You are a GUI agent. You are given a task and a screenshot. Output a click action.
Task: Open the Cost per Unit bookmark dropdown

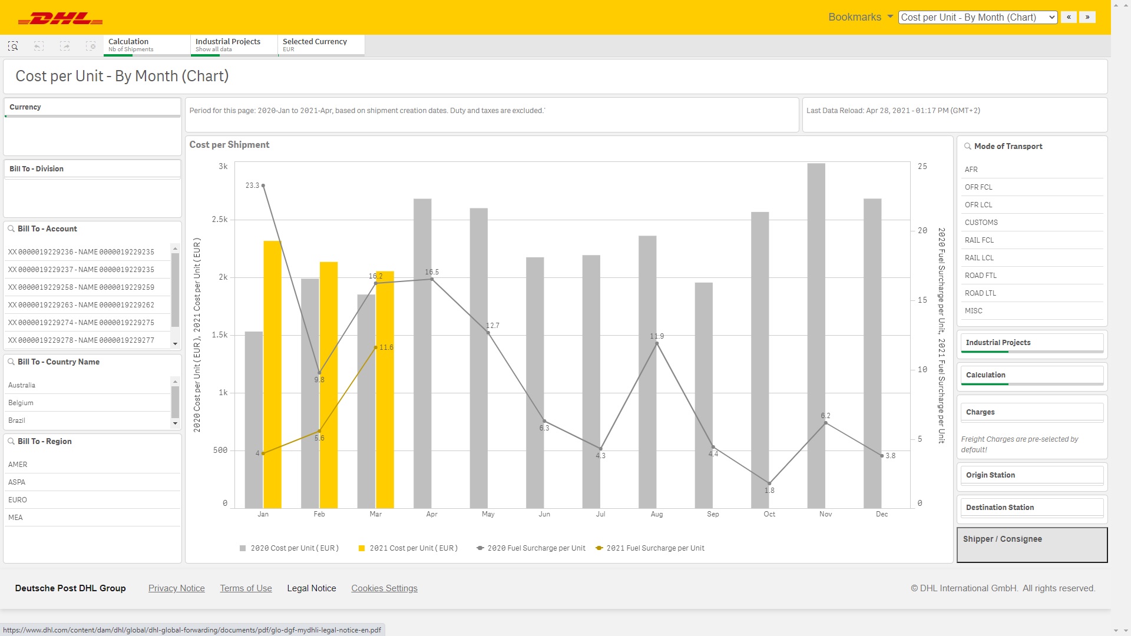978,17
